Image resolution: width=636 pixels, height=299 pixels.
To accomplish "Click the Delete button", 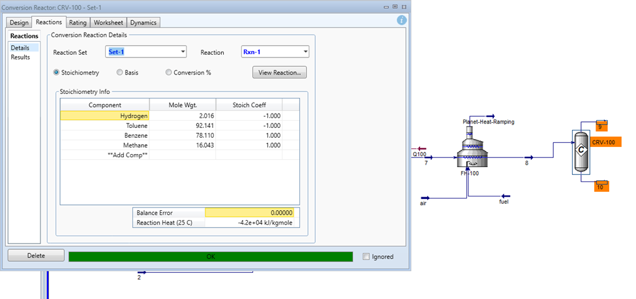I will 36,256.
